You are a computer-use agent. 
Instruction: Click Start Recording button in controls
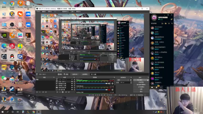[x=141, y=82]
